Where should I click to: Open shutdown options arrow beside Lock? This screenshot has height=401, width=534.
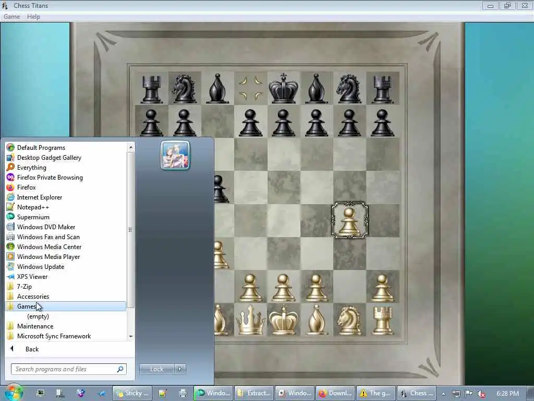(x=180, y=369)
